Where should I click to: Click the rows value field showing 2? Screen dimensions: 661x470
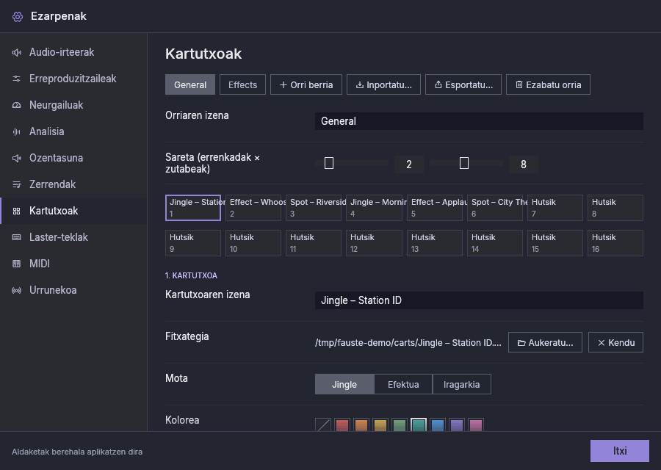[x=409, y=164]
